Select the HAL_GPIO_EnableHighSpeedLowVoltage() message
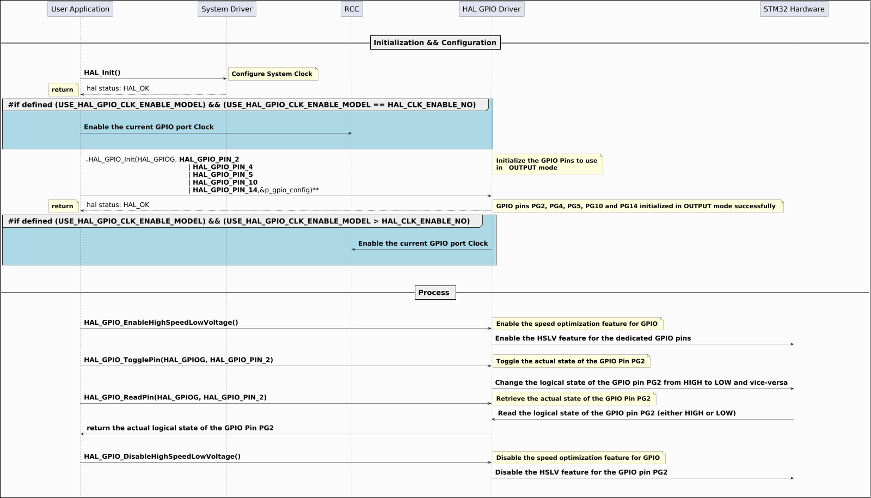 (161, 323)
